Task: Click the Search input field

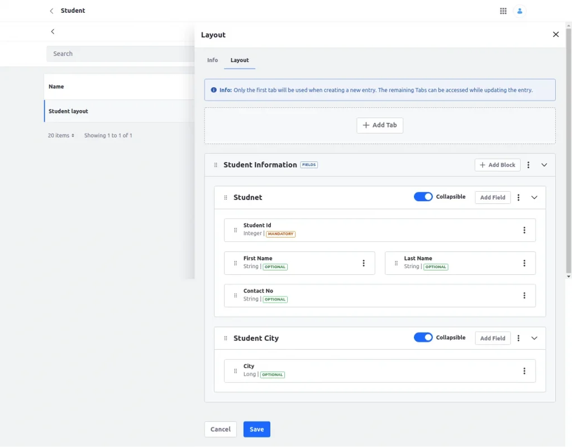Action: point(121,54)
